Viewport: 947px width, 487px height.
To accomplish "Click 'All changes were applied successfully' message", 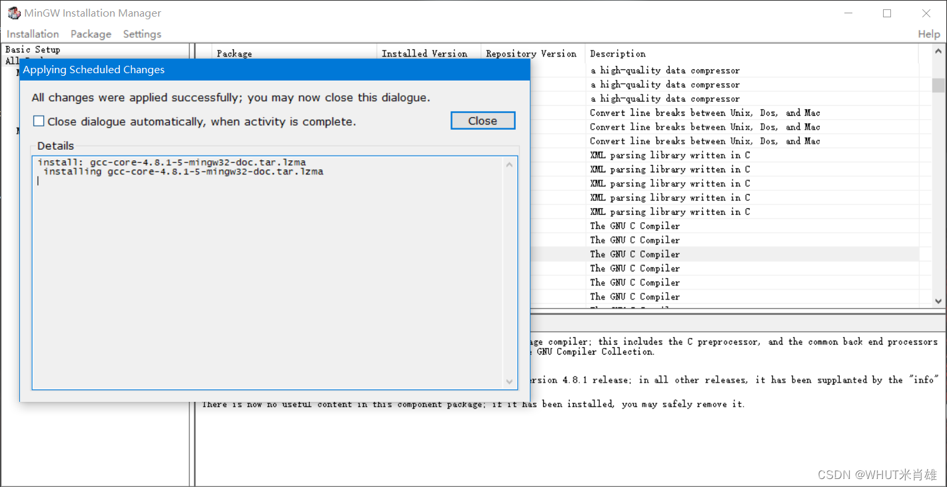I will [231, 98].
